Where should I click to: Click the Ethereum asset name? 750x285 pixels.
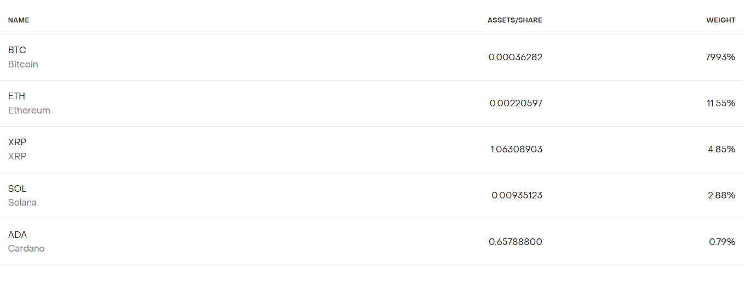pos(29,110)
